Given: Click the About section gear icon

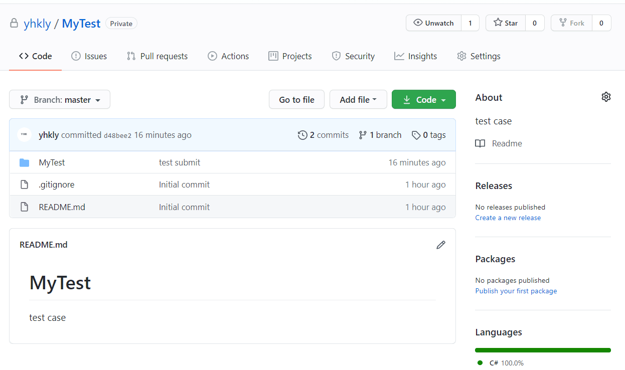Looking at the screenshot, I should pyautogui.click(x=606, y=97).
